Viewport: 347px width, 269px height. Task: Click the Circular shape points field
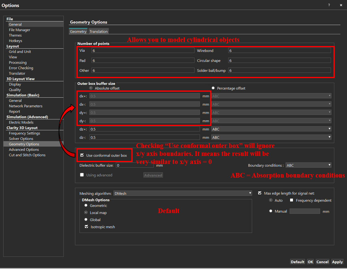coord(279,61)
